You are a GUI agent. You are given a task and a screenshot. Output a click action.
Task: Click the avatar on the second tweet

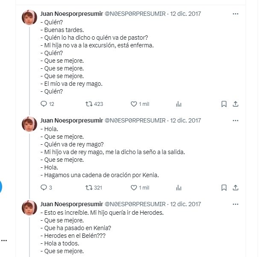click(x=29, y=124)
